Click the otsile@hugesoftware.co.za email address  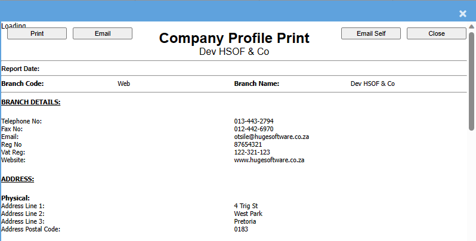pos(271,137)
